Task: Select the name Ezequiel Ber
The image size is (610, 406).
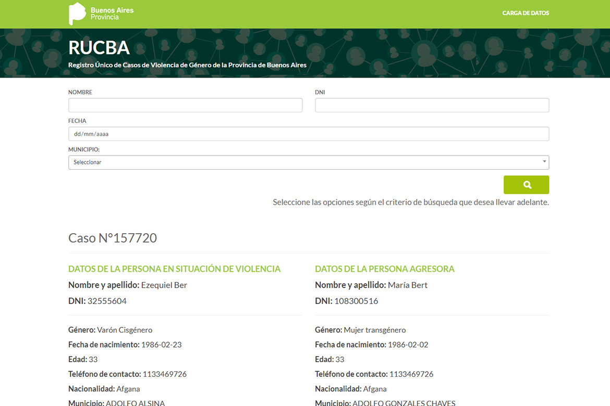Action: click(164, 285)
